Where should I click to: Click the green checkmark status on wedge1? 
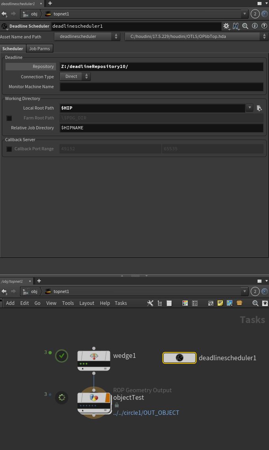[62, 356]
